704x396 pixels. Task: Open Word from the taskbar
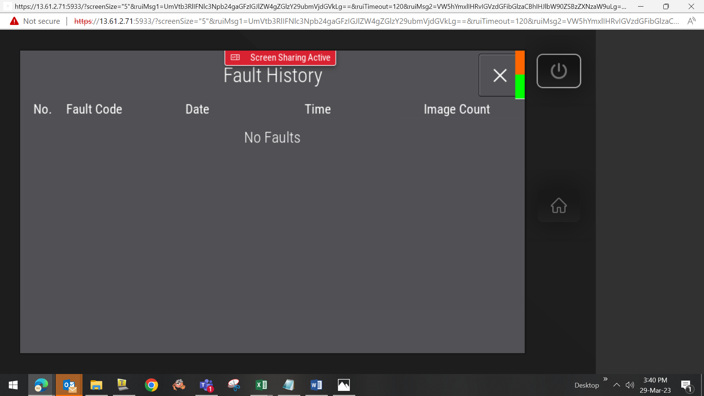316,385
